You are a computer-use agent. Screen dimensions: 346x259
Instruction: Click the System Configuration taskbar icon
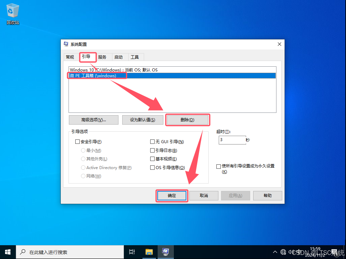pos(165,252)
